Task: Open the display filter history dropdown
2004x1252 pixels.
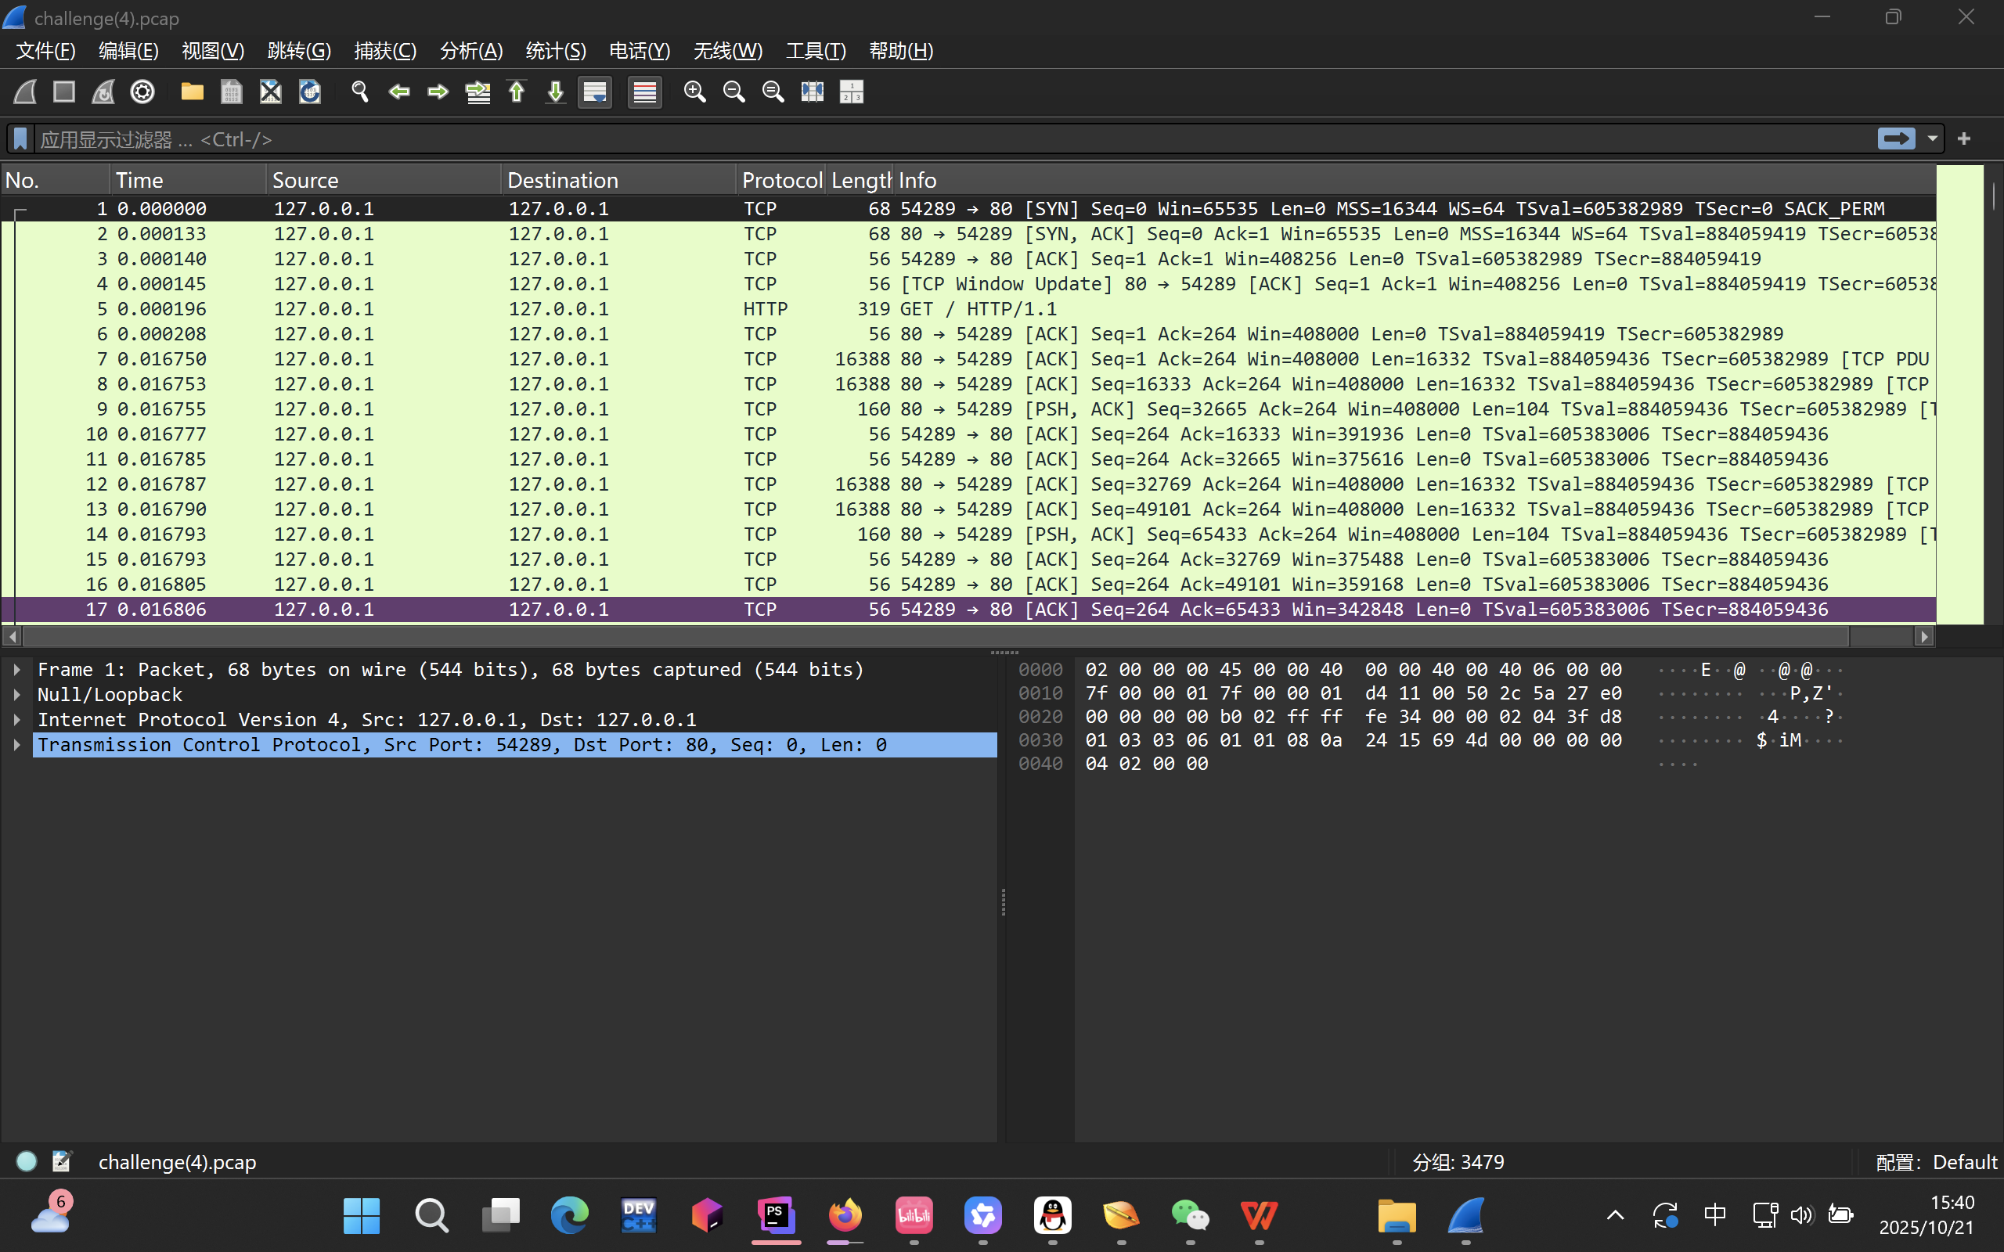Action: click(x=1933, y=139)
